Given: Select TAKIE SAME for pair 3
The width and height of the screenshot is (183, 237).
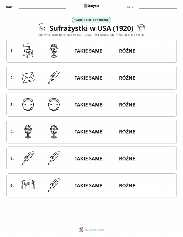Looking at the screenshot, I should pos(88,105).
